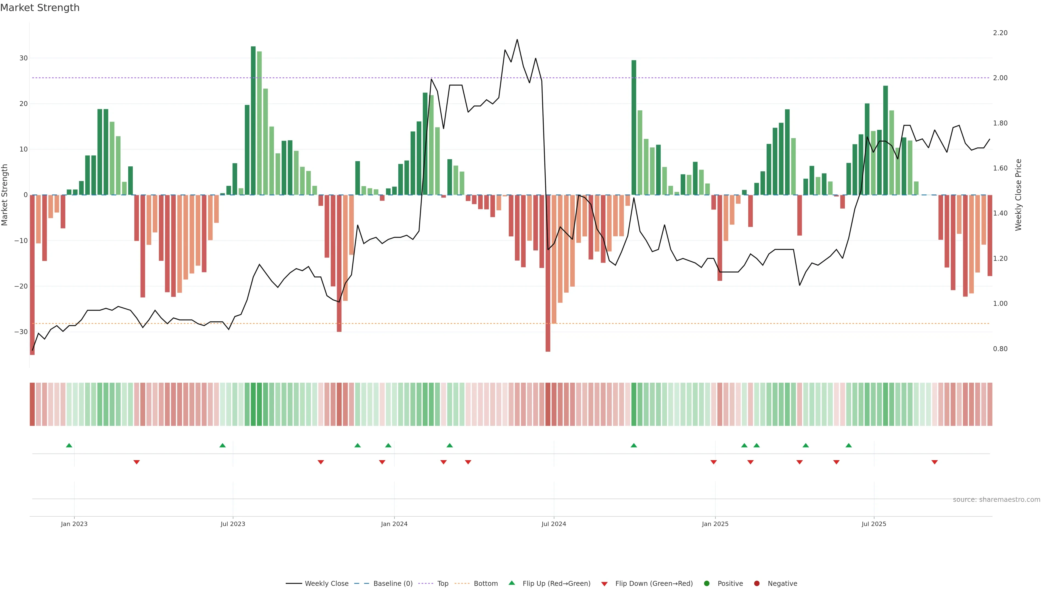Click the red Negative legend dot
The image size is (1054, 593).
756,583
